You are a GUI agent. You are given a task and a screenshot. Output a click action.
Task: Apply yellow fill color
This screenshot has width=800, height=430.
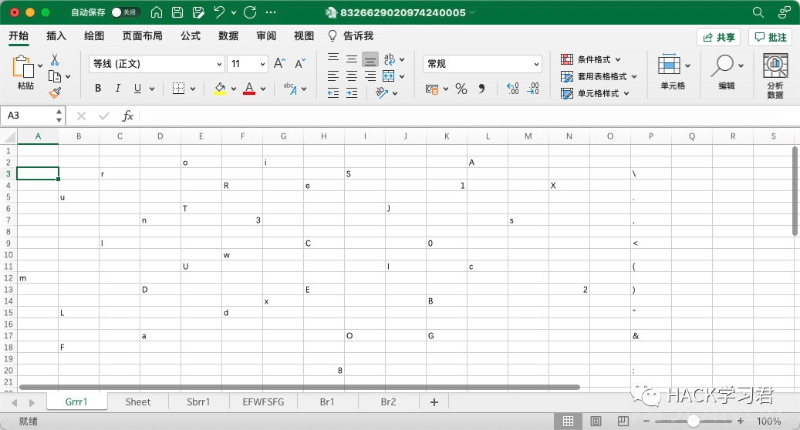click(220, 88)
